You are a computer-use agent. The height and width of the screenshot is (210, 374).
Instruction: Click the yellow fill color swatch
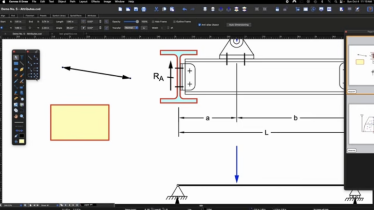tap(22, 141)
